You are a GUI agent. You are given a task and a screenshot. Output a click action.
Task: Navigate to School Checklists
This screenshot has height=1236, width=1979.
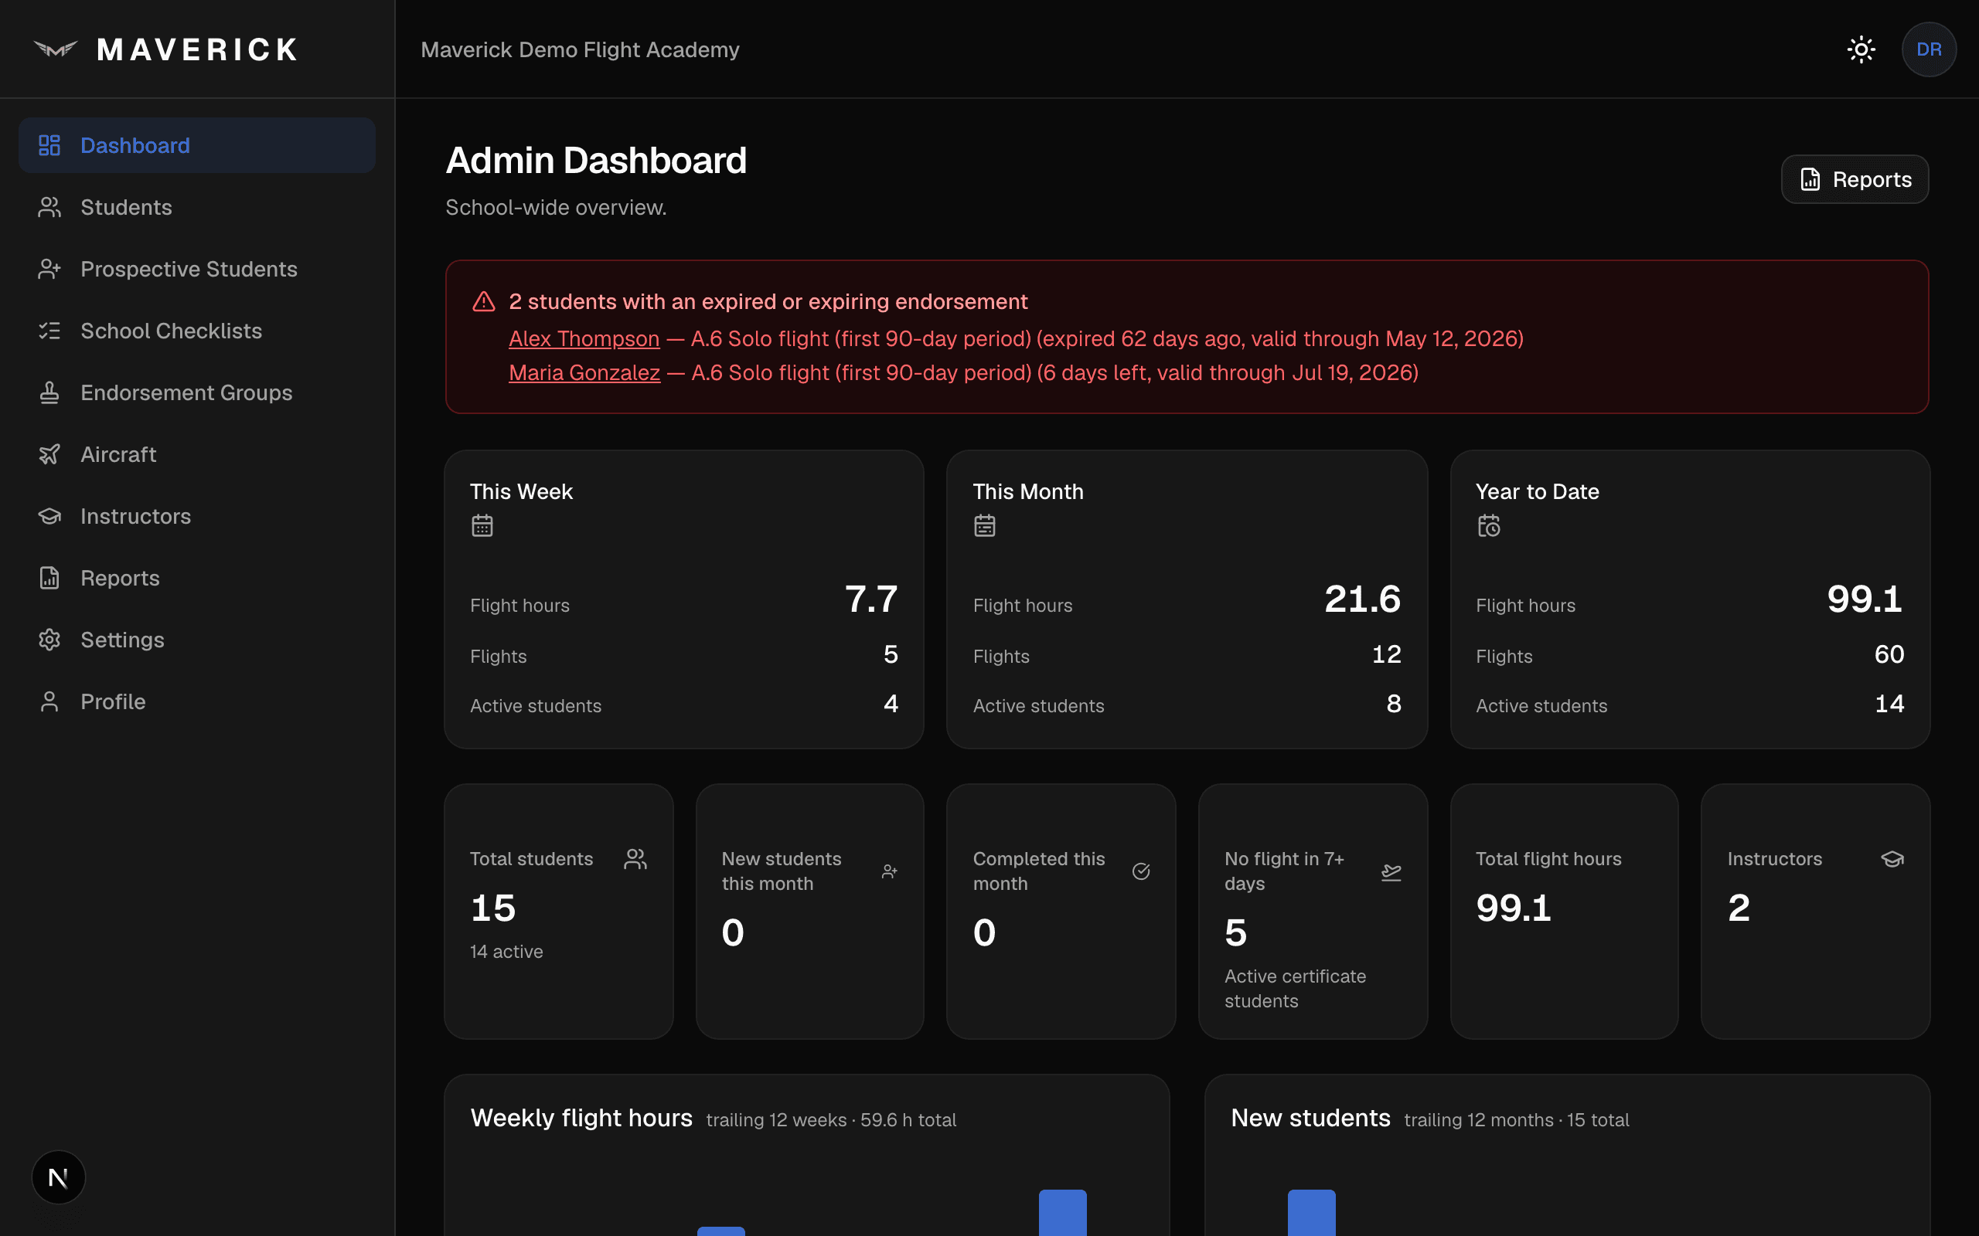pyautogui.click(x=197, y=331)
